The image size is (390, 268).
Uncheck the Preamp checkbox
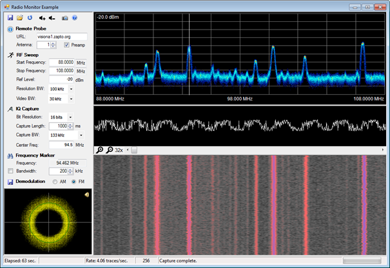point(67,45)
